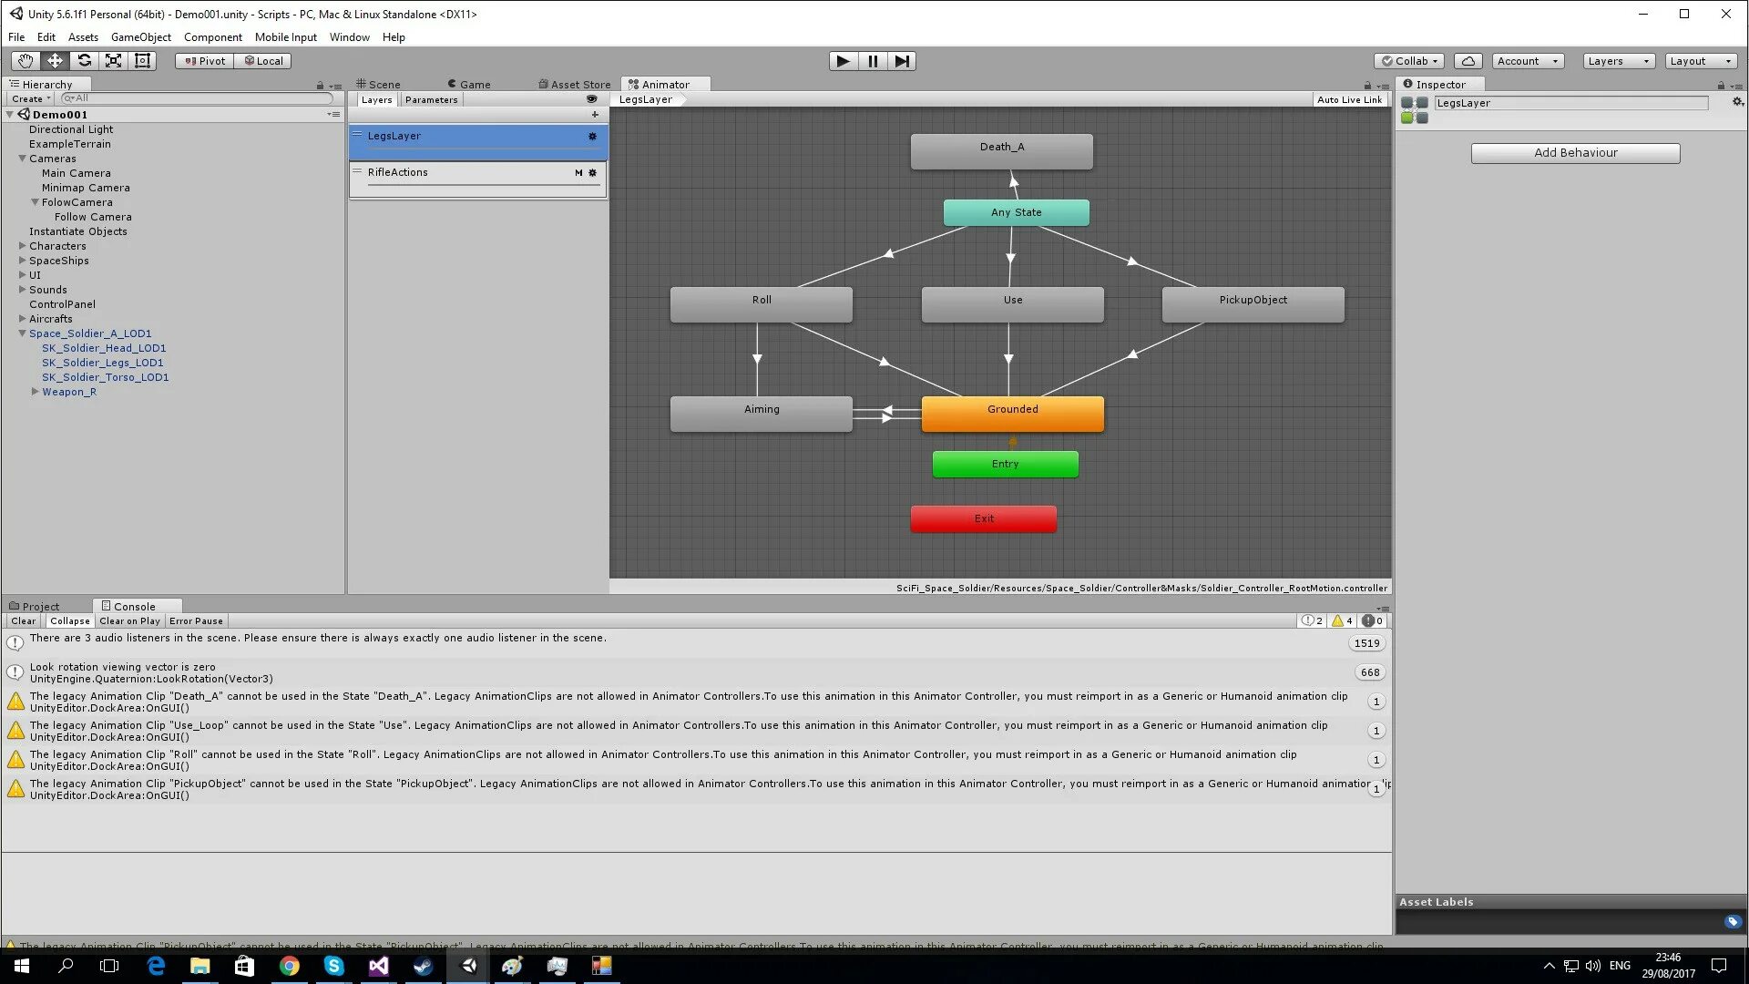Expand the Characters hierarchy item
Screen dimensions: 1749x984
(23, 246)
